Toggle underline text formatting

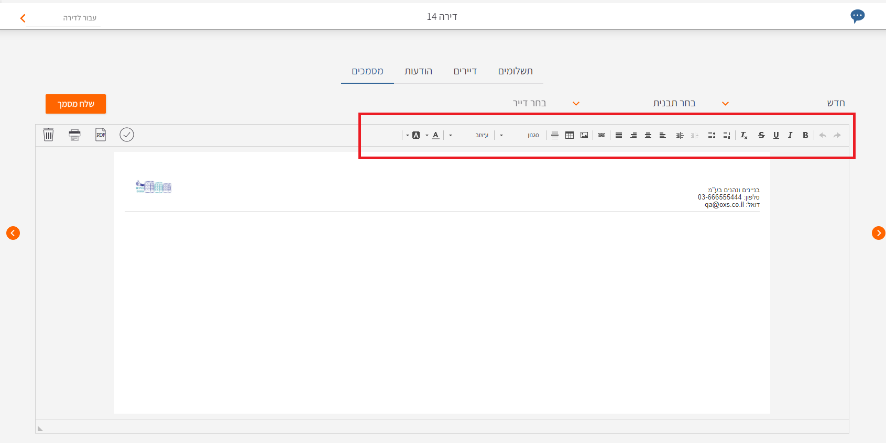(776, 135)
